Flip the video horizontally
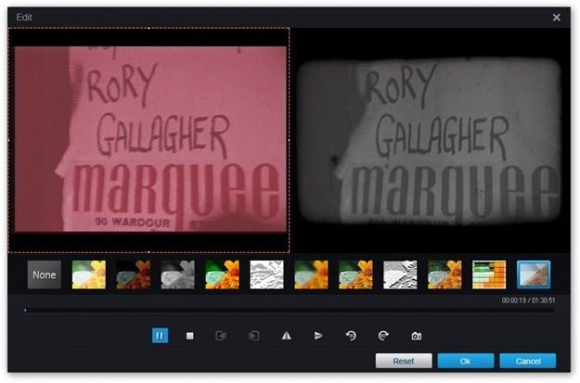 click(287, 336)
